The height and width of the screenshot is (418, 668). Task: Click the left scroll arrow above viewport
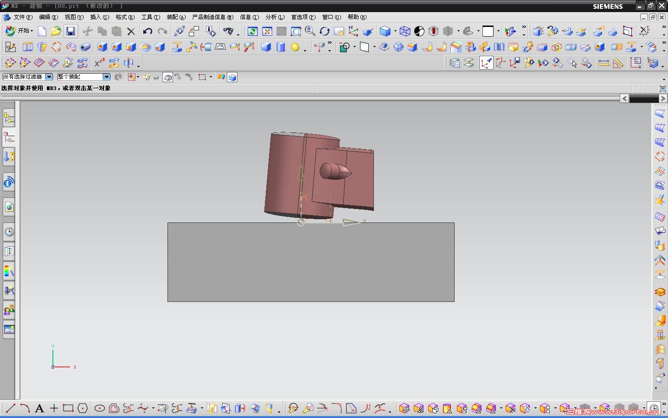(624, 98)
